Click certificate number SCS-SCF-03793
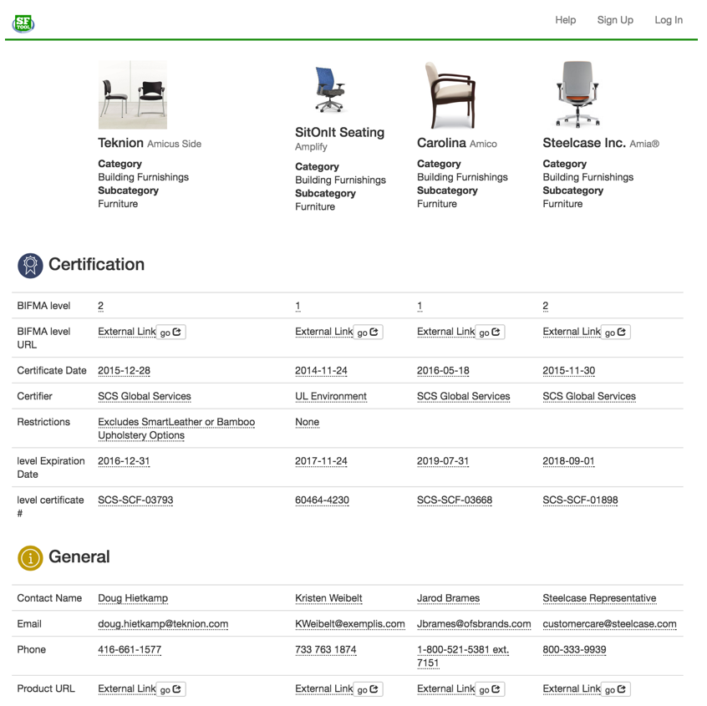Image resolution: width=707 pixels, height=706 pixels. click(135, 500)
